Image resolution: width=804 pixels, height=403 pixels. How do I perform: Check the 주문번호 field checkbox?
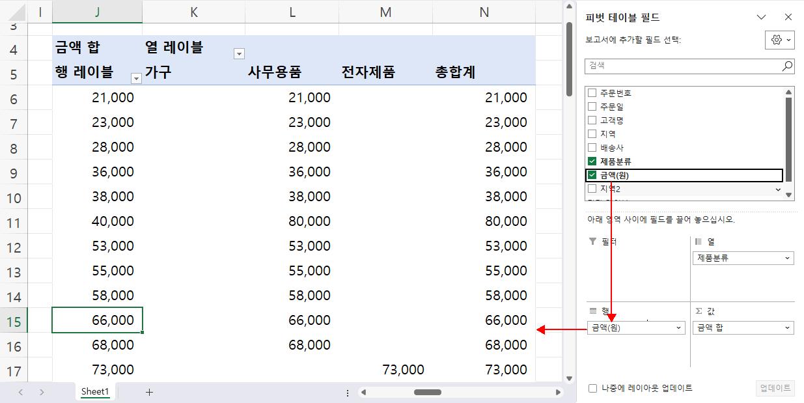tap(592, 92)
